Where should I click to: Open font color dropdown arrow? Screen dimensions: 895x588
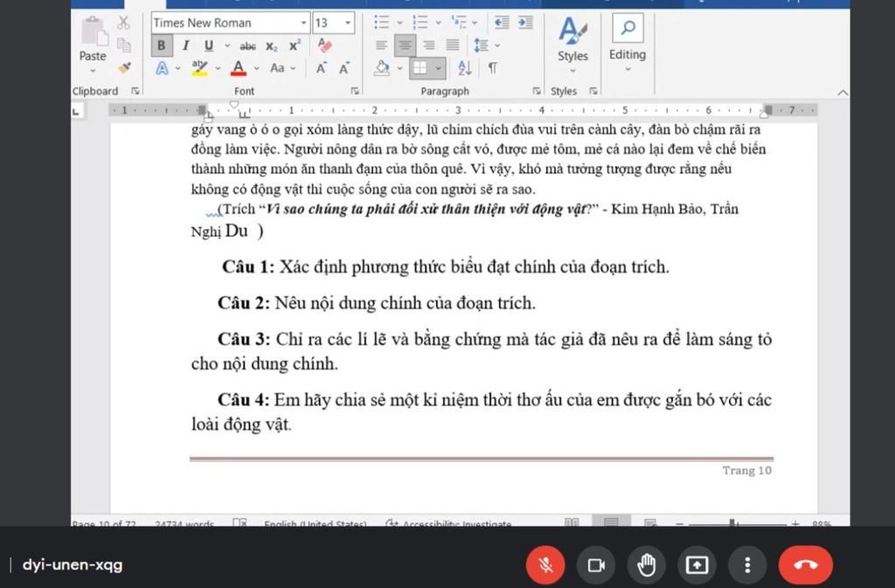[x=256, y=68]
